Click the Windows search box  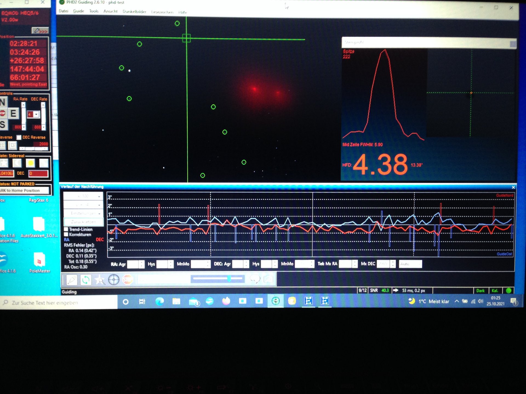point(59,303)
